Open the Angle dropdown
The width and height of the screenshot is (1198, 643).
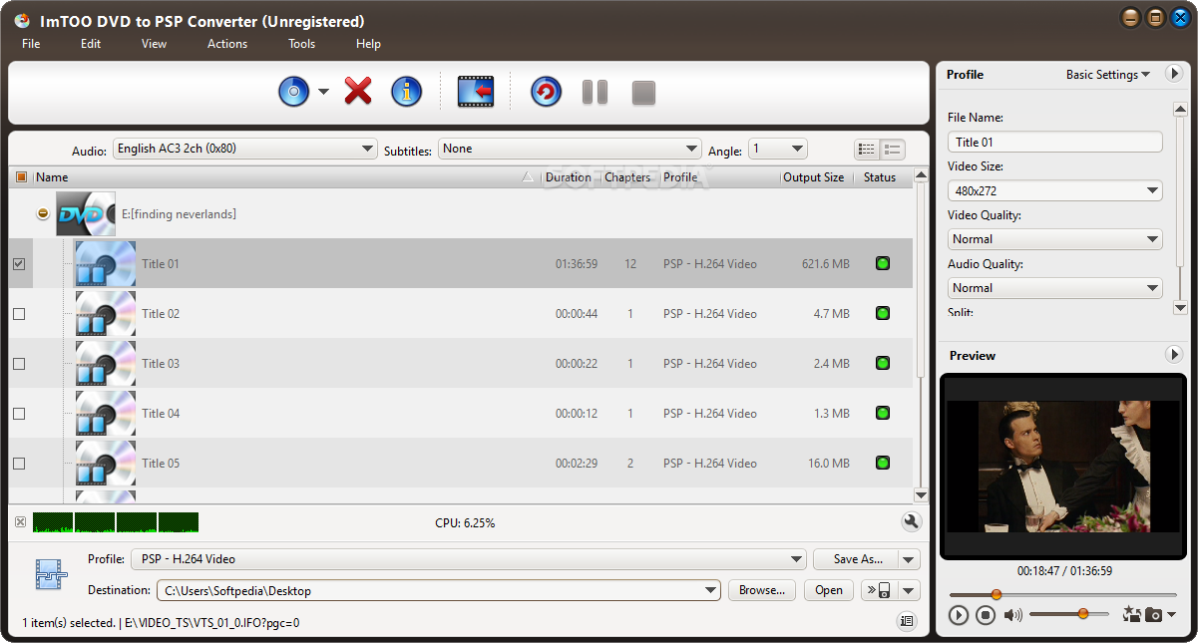pos(778,149)
